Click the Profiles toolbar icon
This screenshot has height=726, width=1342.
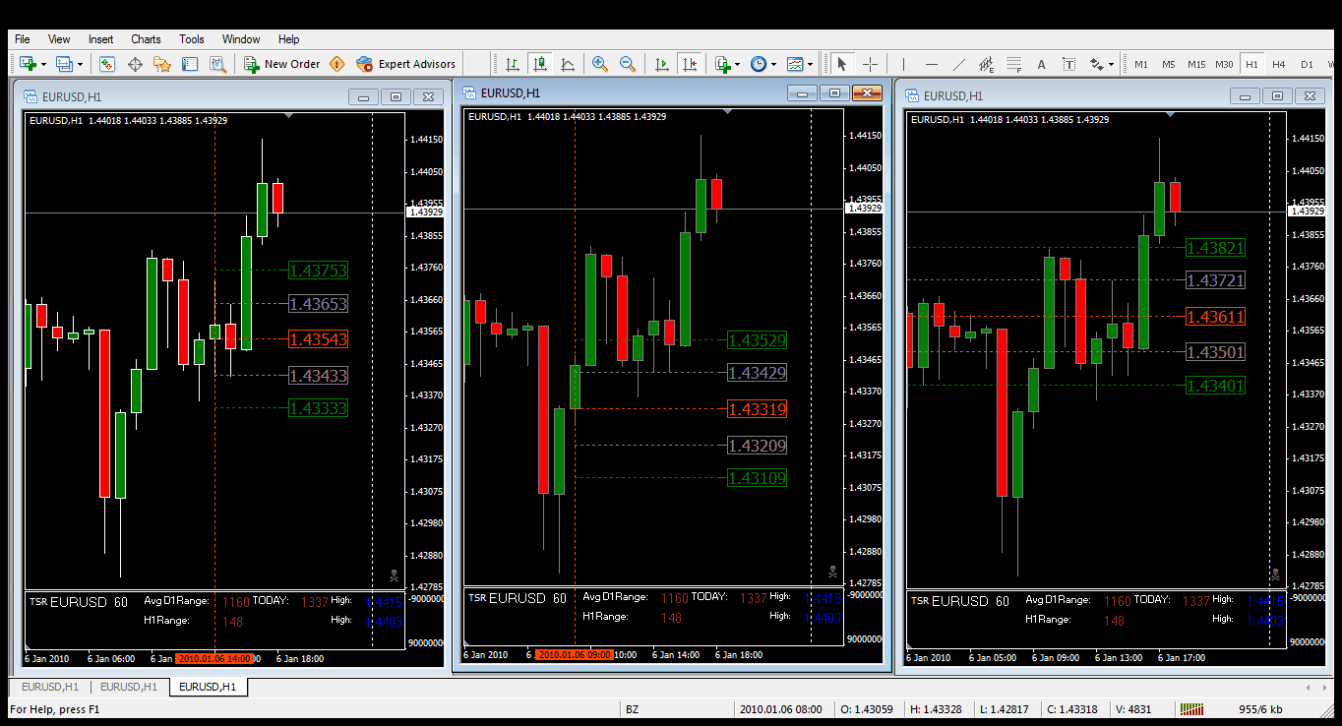click(64, 64)
